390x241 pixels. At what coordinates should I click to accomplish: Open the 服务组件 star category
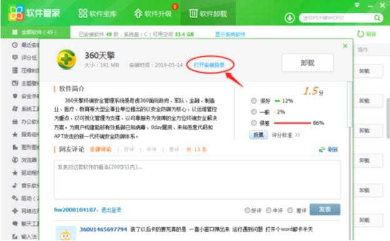25,135
